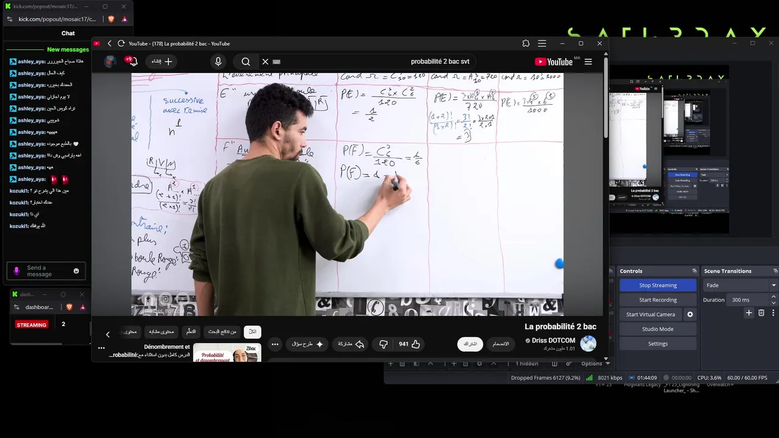Screen dimensions: 779x438
Task: Open Driss DOTCOM channel avatar
Action: [589, 344]
